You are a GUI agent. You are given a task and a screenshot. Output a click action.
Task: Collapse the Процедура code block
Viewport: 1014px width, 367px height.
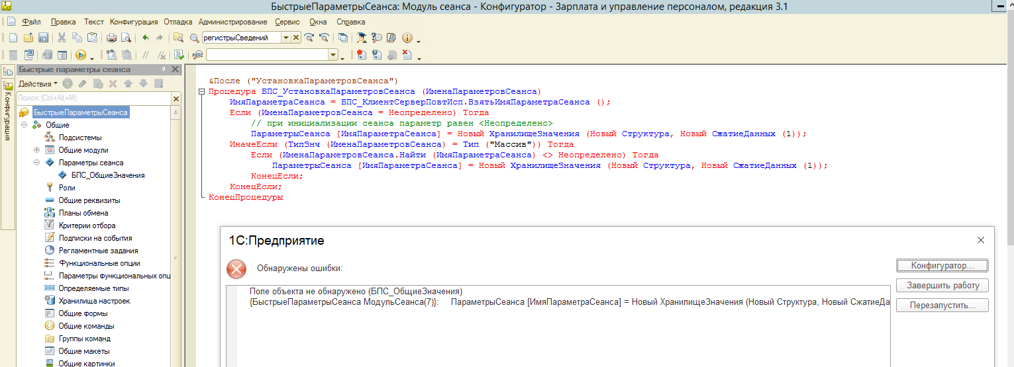point(203,91)
